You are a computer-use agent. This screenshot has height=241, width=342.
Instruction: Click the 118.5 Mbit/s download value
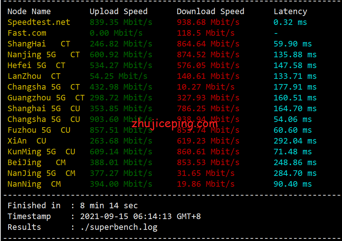pos(205,33)
